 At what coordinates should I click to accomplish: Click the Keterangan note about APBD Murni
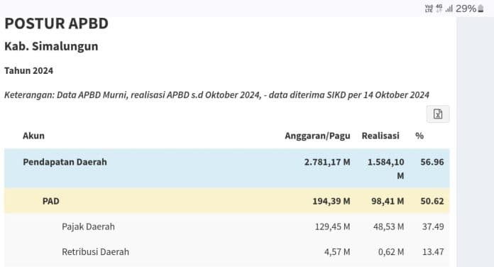pos(216,95)
